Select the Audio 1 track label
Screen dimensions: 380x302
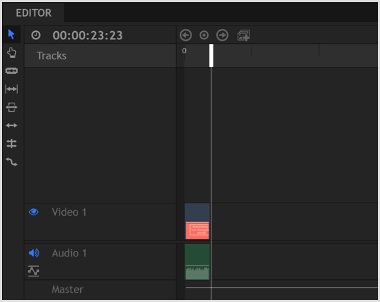point(69,253)
